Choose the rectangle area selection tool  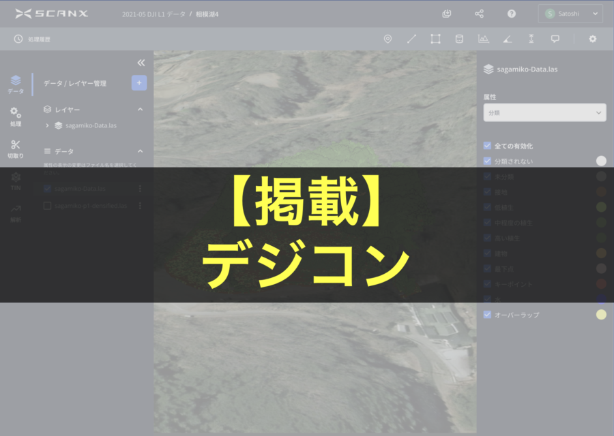pos(435,39)
